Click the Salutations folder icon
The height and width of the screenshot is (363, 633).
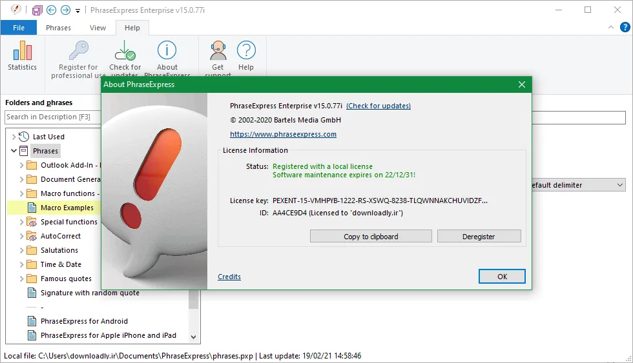32,250
